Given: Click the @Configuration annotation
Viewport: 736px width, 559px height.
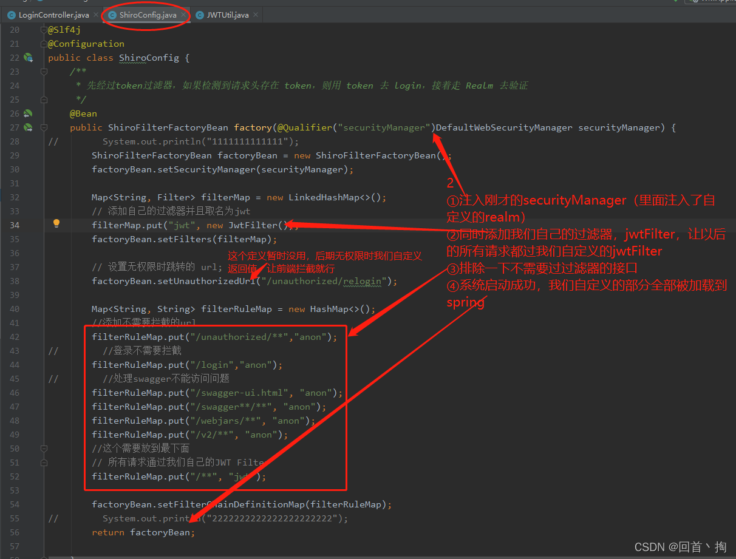Looking at the screenshot, I should point(86,44).
